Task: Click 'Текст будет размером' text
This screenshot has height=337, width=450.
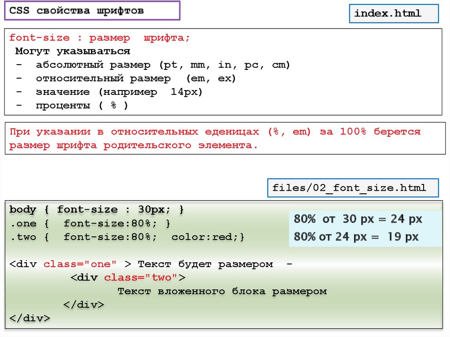Action: tap(206, 264)
